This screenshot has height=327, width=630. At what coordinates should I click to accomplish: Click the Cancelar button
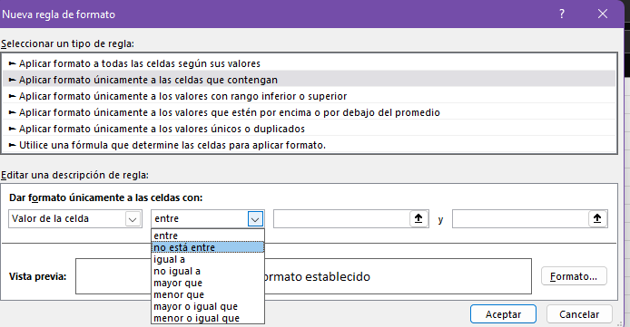[x=579, y=314]
